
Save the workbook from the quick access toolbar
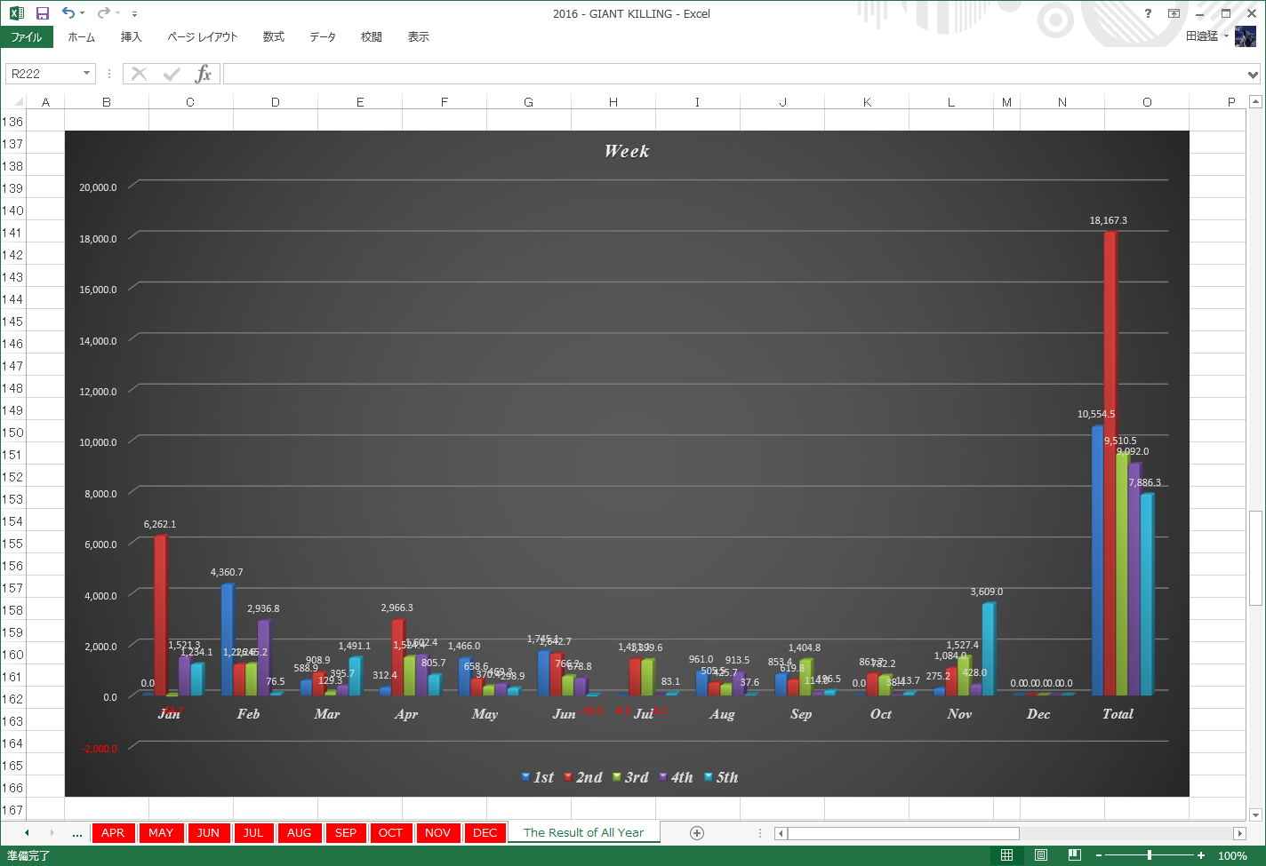pyautogui.click(x=42, y=13)
